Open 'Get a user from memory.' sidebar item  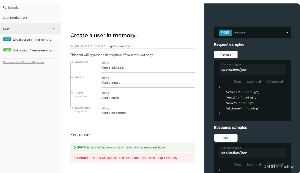coord(32,50)
